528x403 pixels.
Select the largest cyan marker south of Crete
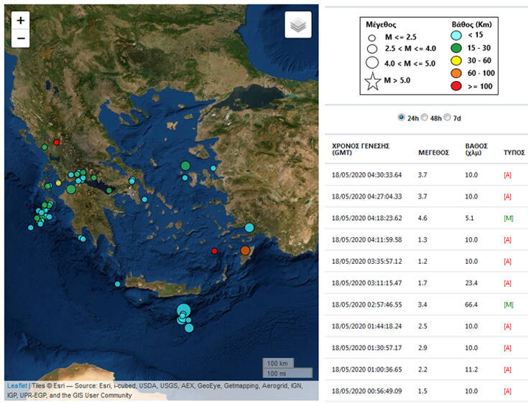coord(183,310)
